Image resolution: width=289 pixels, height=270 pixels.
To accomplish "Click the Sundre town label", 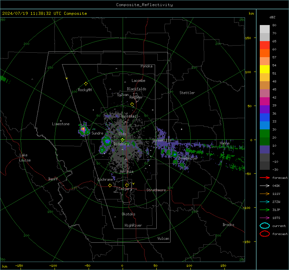I will point(97,133).
